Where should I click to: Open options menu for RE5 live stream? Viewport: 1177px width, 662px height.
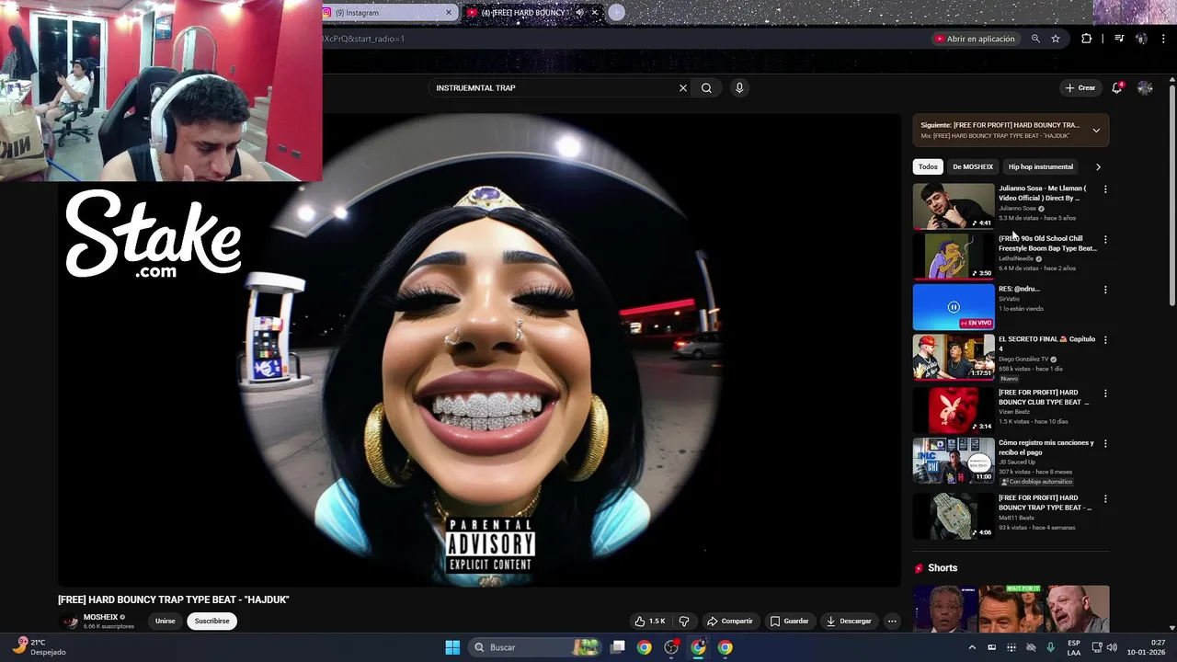coord(1105,290)
